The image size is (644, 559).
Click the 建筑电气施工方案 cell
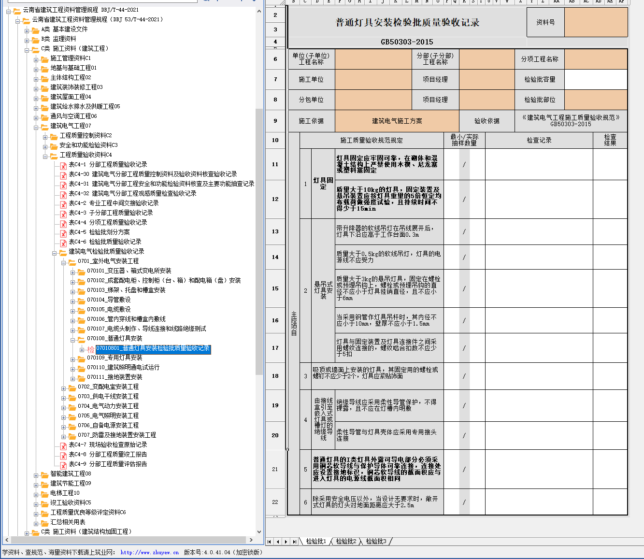tap(397, 121)
